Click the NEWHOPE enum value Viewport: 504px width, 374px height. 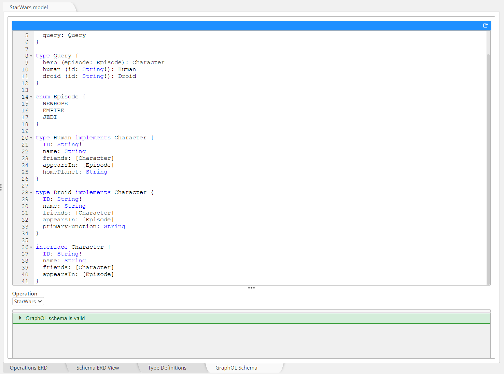point(55,103)
